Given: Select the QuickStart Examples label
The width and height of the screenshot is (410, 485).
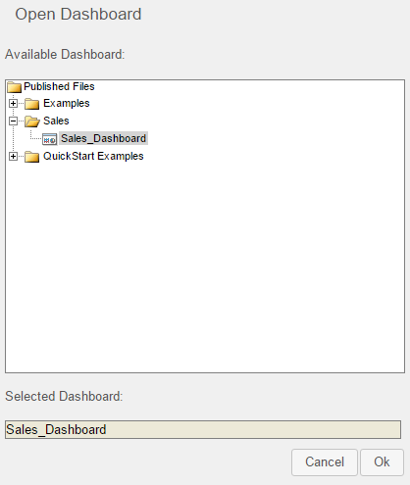Looking at the screenshot, I should (93, 156).
